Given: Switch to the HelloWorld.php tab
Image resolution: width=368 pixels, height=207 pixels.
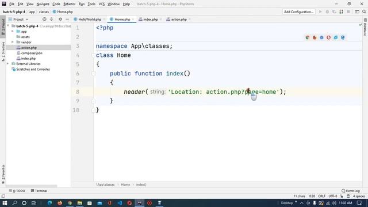Looking at the screenshot, I should pos(90,19).
